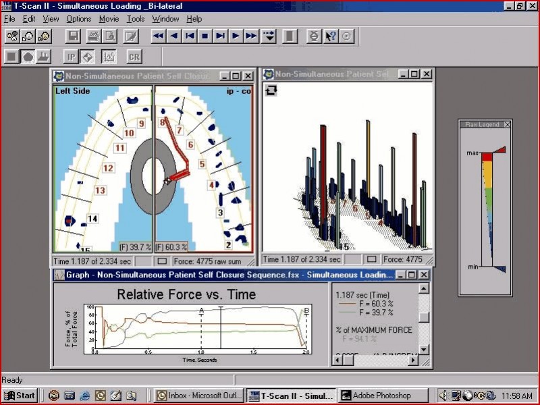540x405 pixels.
Task: Save the movie with the floppy disk icon
Action: click(73, 36)
